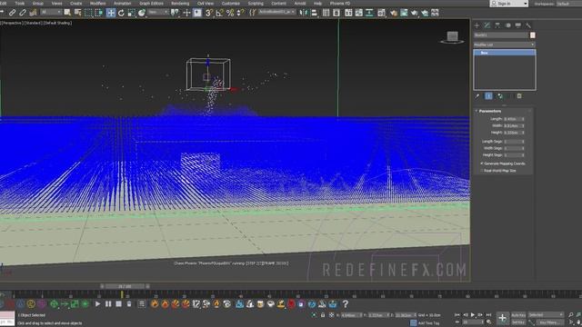Click the Set Key button
The image size is (582, 327).
518,322
